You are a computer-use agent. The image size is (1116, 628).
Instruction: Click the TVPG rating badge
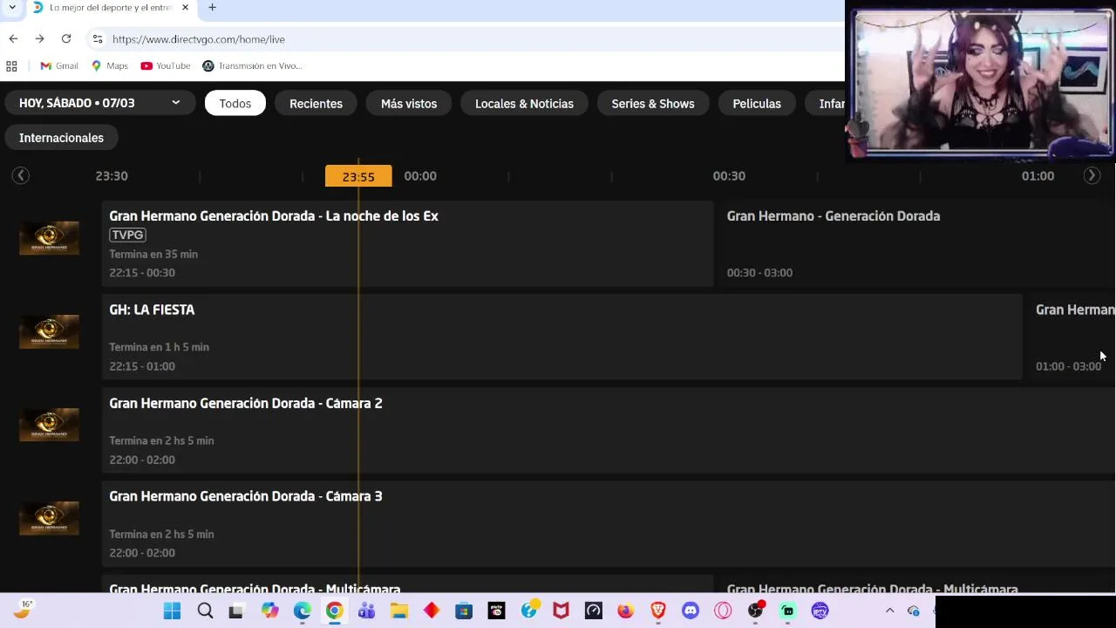(127, 235)
